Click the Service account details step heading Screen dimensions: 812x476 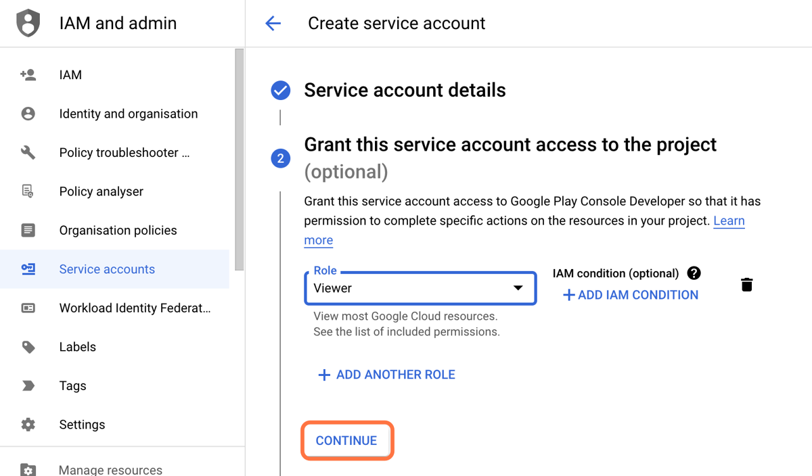[x=405, y=90]
